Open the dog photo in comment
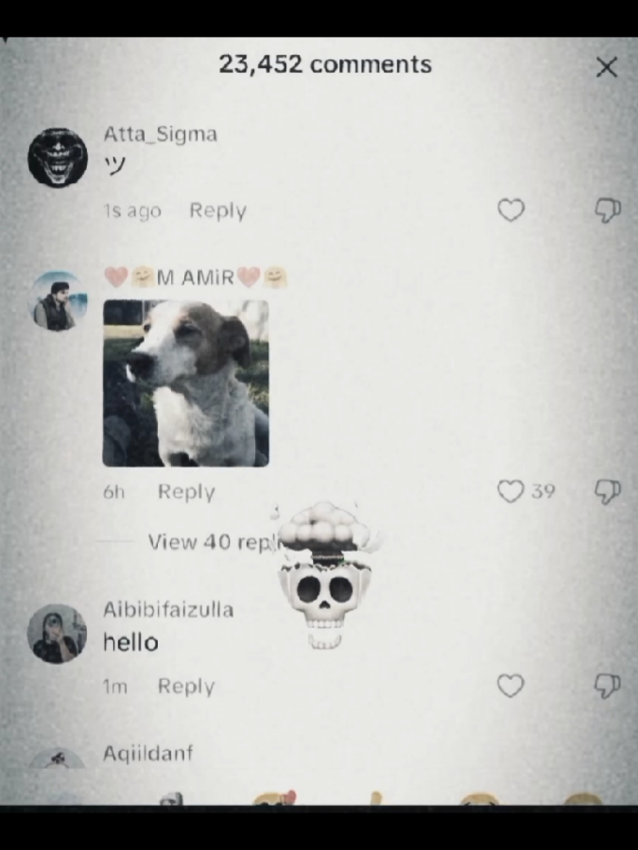Viewport: 638px width, 850px height. (x=185, y=383)
